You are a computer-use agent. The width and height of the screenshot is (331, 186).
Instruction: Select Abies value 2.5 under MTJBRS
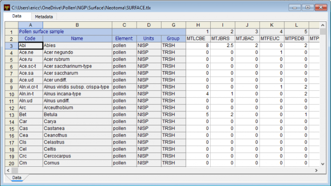tap(223, 46)
